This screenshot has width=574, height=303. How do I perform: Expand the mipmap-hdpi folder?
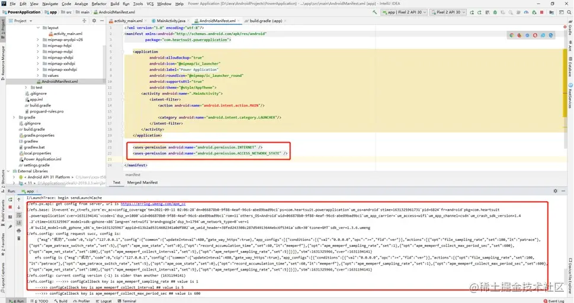pos(38,46)
